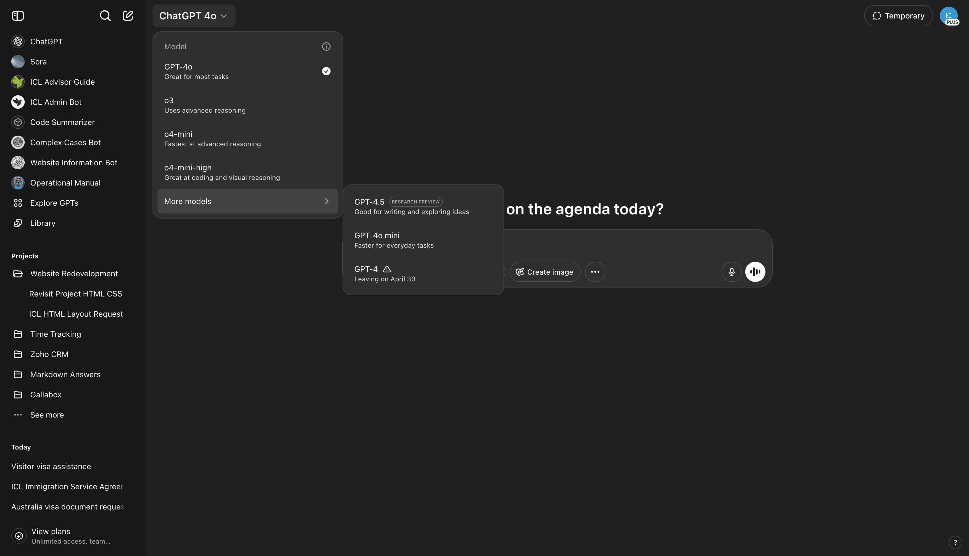Choose the GPT-4 legacy model
Image resolution: width=969 pixels, height=556 pixels.
tap(423, 274)
